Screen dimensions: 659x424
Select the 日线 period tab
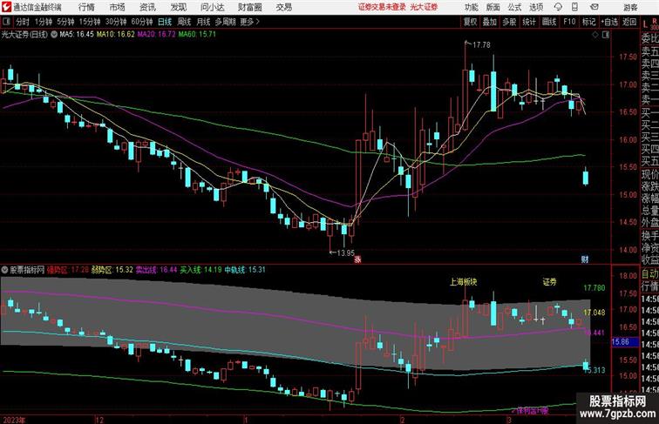[x=165, y=22]
